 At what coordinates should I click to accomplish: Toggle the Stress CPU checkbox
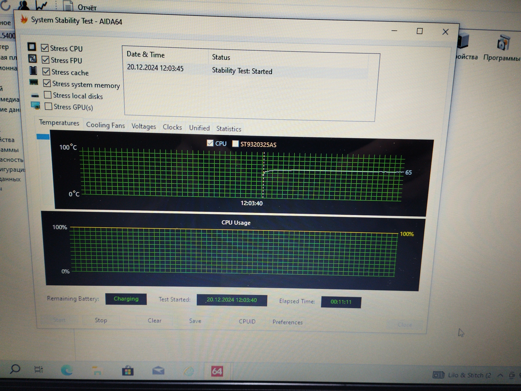click(x=45, y=48)
